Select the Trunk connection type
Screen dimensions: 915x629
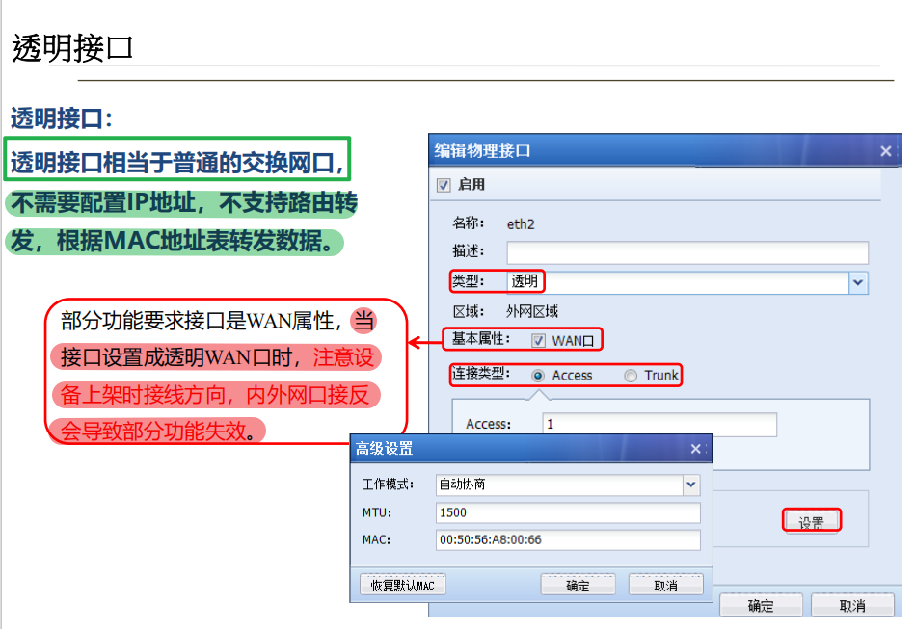coord(631,376)
